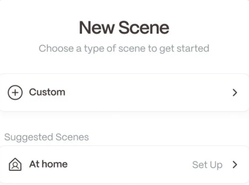The image size is (249, 185).
Task: Click the word 'Scenes' in Suggested Scenes
Action: pyautogui.click(x=72, y=137)
